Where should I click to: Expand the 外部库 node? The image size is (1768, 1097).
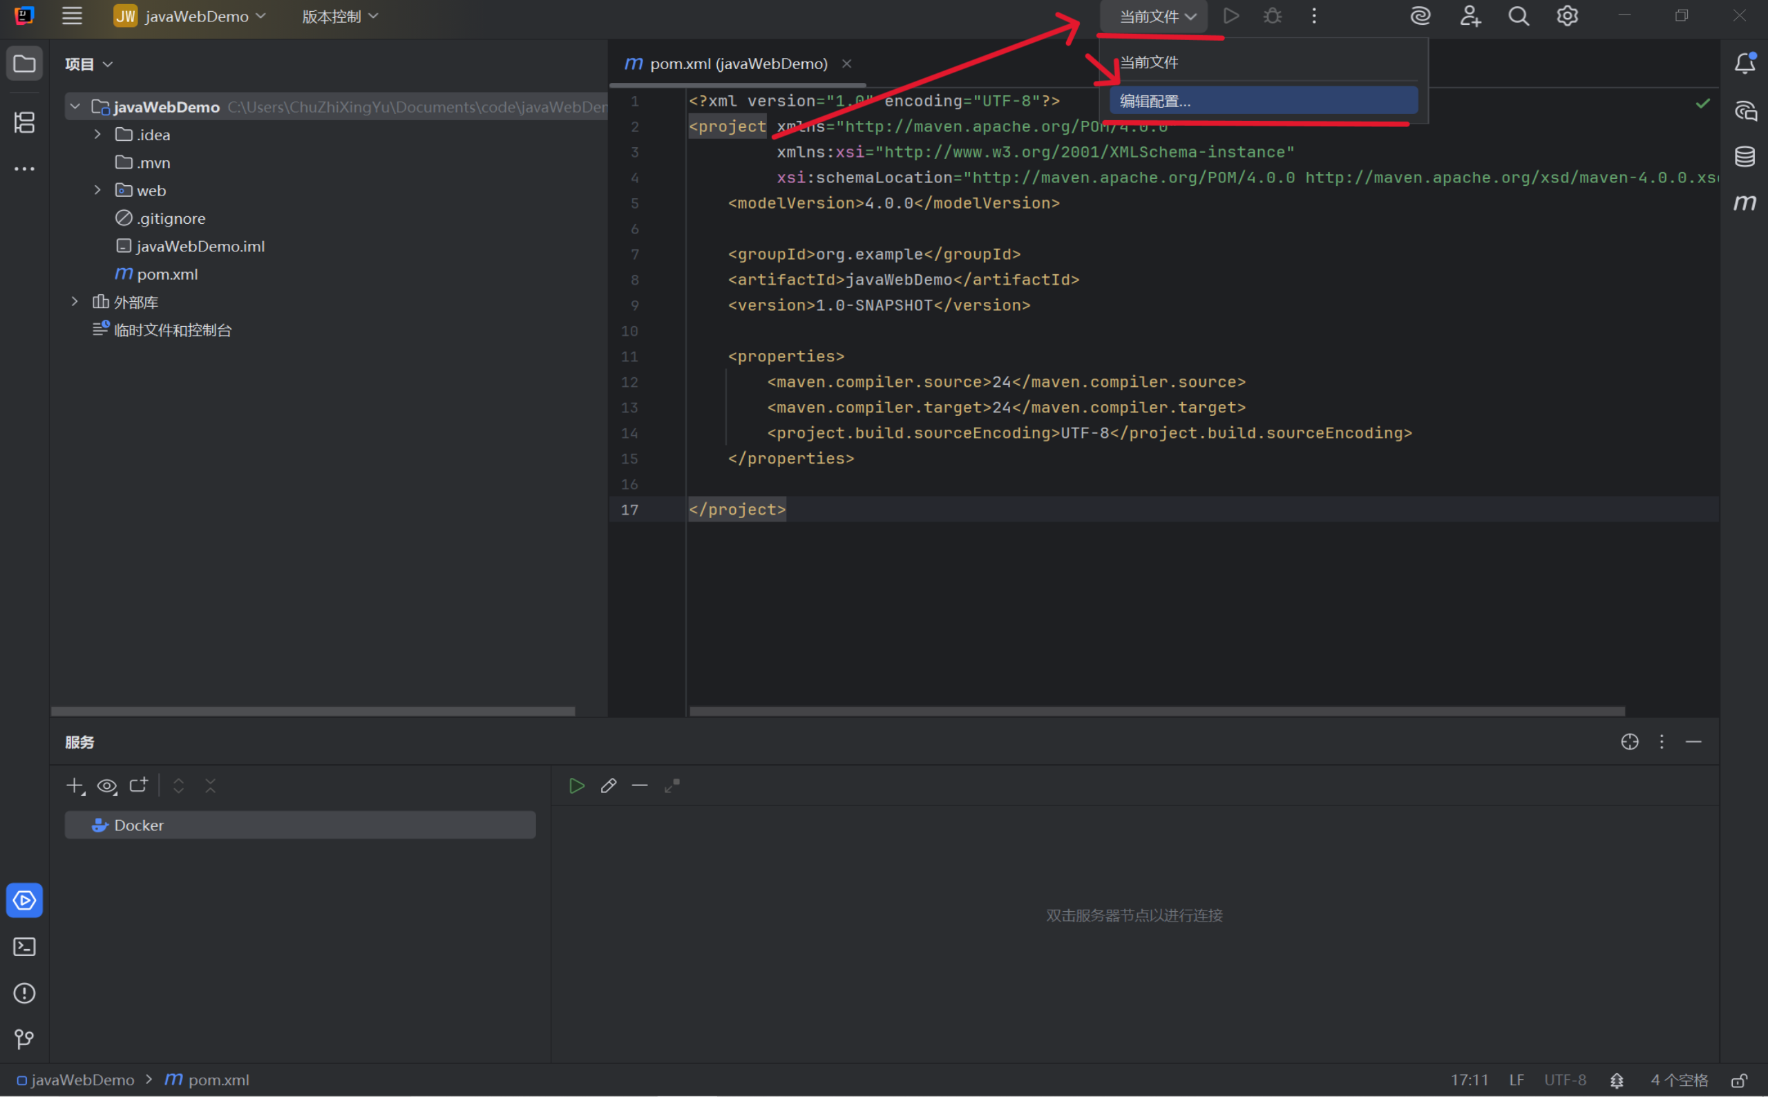[x=75, y=301]
